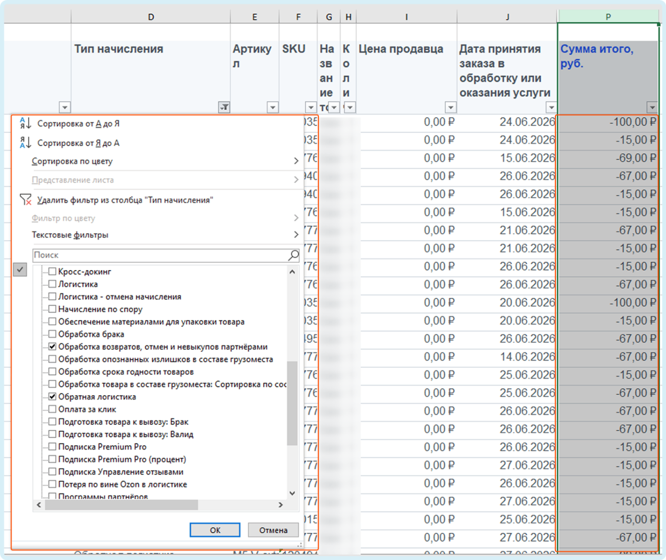The height and width of the screenshot is (560, 666).
Task: Open filter dropdown for Цена продавца column
Action: [450, 107]
